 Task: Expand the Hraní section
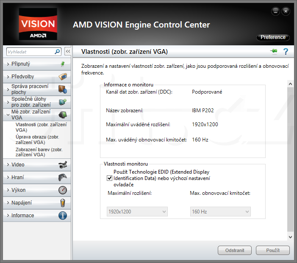(37, 177)
